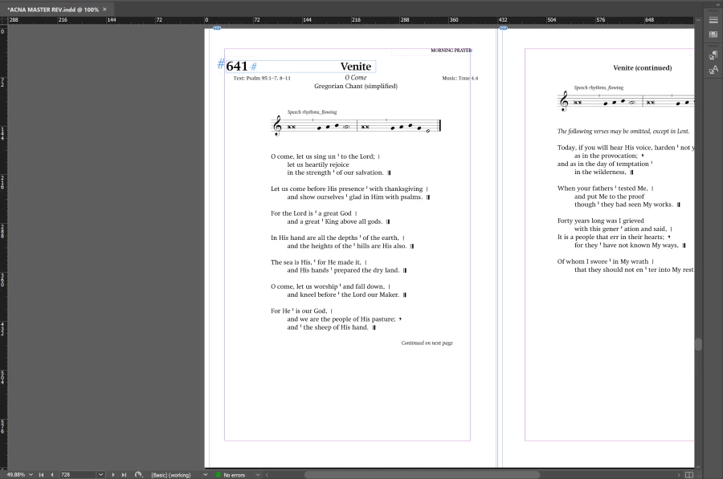
Task: Click the verse line 'O come, let us sing'
Action: point(325,156)
